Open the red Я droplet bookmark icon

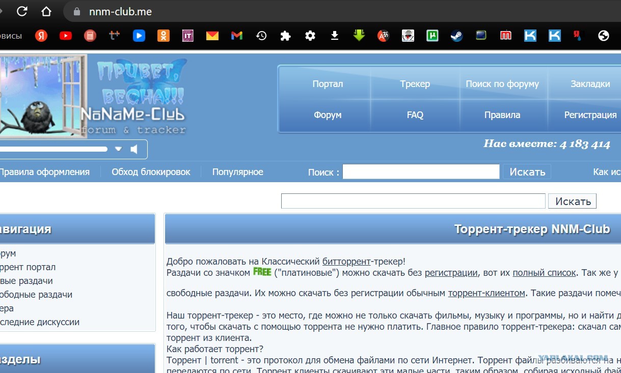577,36
